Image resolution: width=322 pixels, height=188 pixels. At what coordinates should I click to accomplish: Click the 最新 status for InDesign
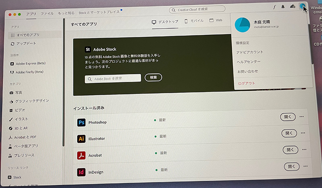162,170
